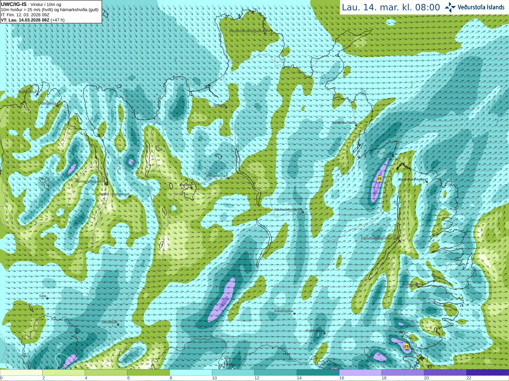Click the Siglufjörður station label
The width and height of the screenshot is (509, 381).
coord(28,92)
